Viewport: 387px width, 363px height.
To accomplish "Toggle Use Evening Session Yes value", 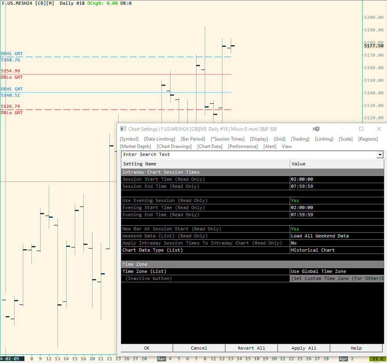I will tap(337, 200).
